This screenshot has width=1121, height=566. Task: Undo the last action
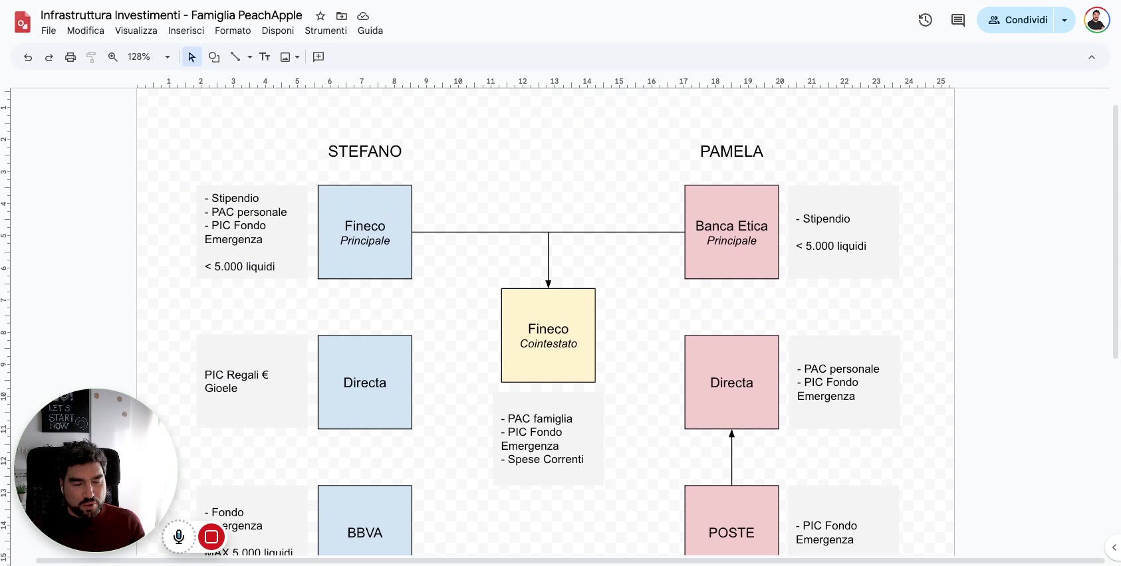click(x=28, y=57)
